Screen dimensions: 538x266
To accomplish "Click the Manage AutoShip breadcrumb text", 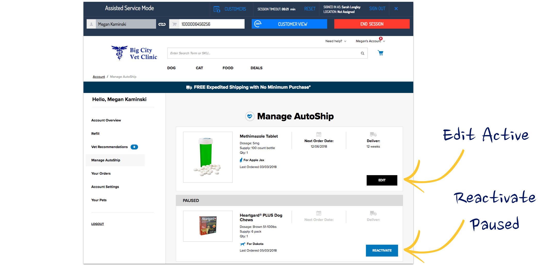I will click(x=123, y=77).
